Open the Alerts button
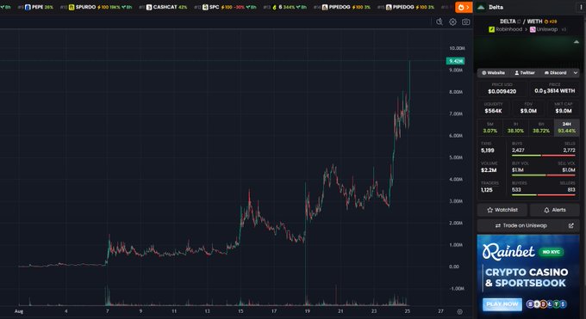Screen dimensions: 586x319 pyautogui.click(x=555, y=210)
